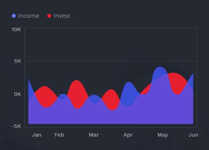
Task: Select the Mar label on x-axis
Action: (94, 135)
